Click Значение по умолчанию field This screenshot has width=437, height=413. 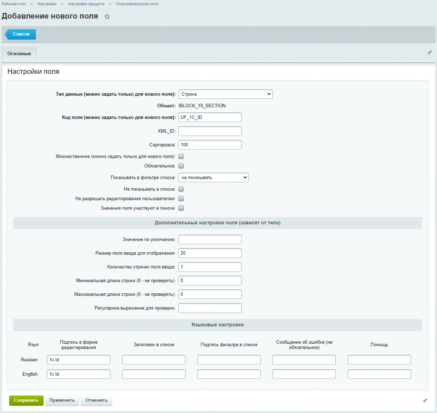point(210,239)
